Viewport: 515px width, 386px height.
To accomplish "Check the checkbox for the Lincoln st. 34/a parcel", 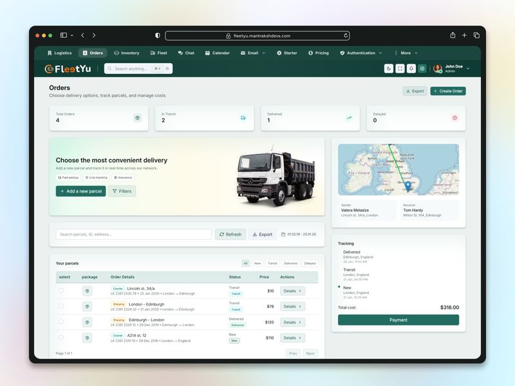I will (x=61, y=291).
